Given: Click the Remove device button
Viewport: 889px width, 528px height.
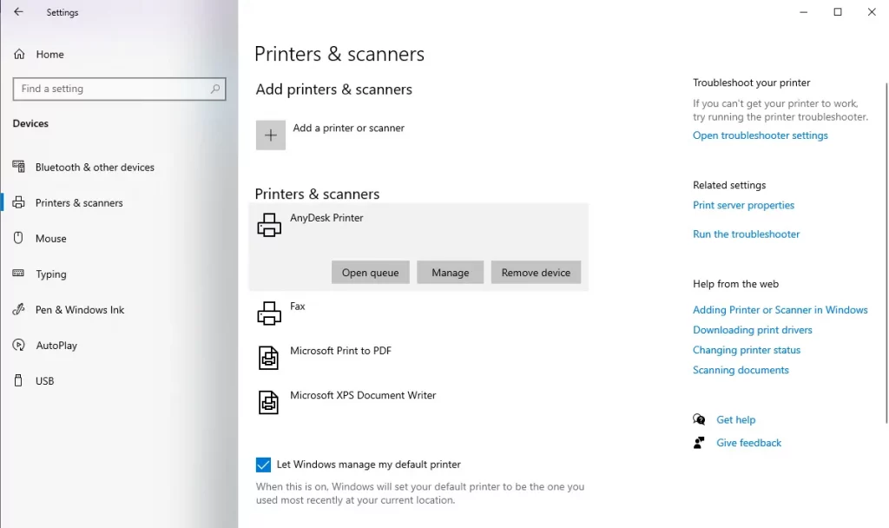Looking at the screenshot, I should click(536, 273).
